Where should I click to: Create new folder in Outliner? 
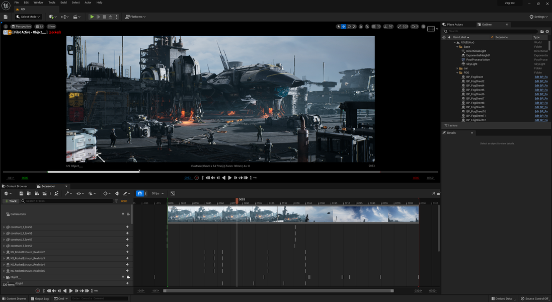tap(542, 31)
